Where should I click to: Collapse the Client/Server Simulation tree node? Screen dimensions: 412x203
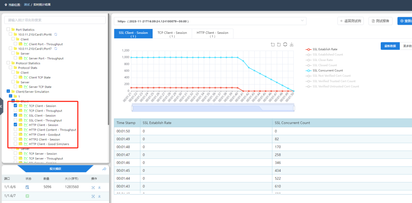[8, 91]
